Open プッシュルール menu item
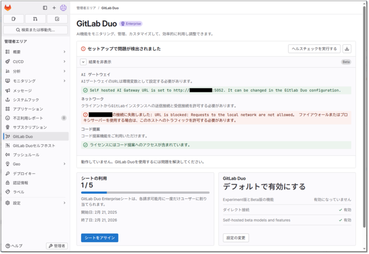This screenshot has height=254, width=369. 36,155
